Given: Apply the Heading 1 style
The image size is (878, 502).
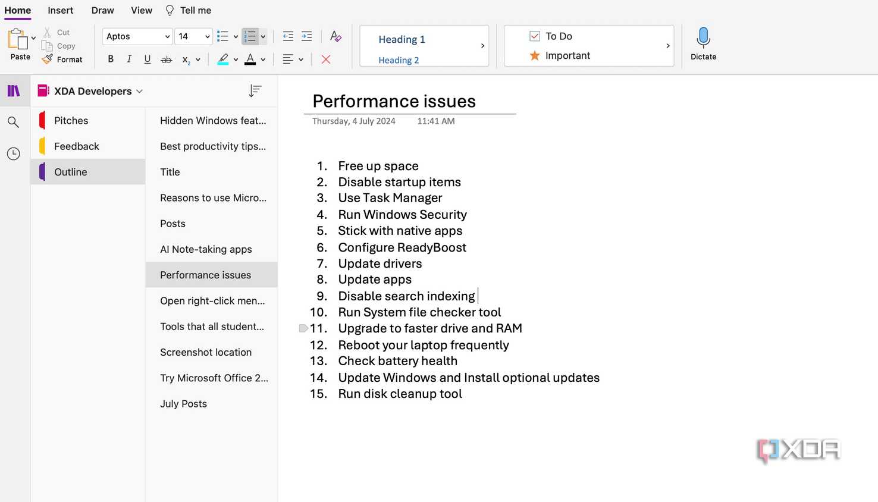Looking at the screenshot, I should (402, 39).
